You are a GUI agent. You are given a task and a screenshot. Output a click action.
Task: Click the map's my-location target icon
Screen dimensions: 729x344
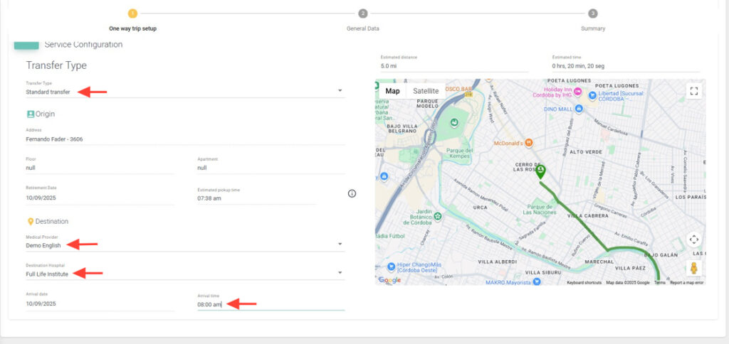694,239
